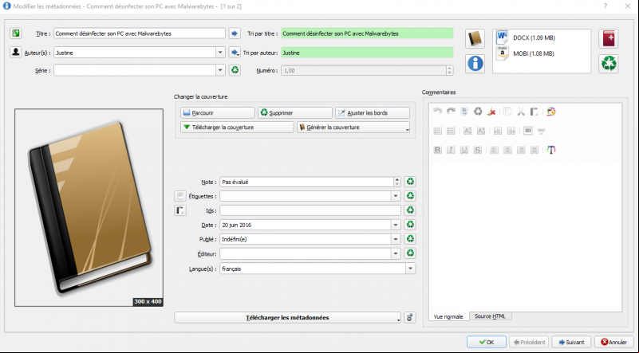This screenshot has width=639, height=353.
Task: Switch to the Source HTML tab
Action: coord(490,316)
